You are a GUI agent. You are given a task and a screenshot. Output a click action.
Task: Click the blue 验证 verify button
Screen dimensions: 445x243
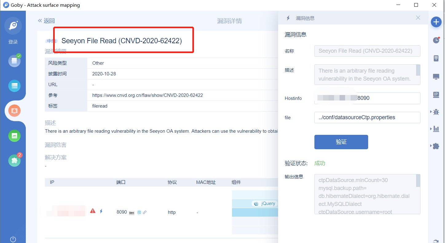[341, 142]
